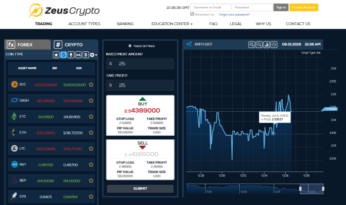This screenshot has height=205, width=346.
Task: Grab the right range navigator handle
Action: (323, 189)
